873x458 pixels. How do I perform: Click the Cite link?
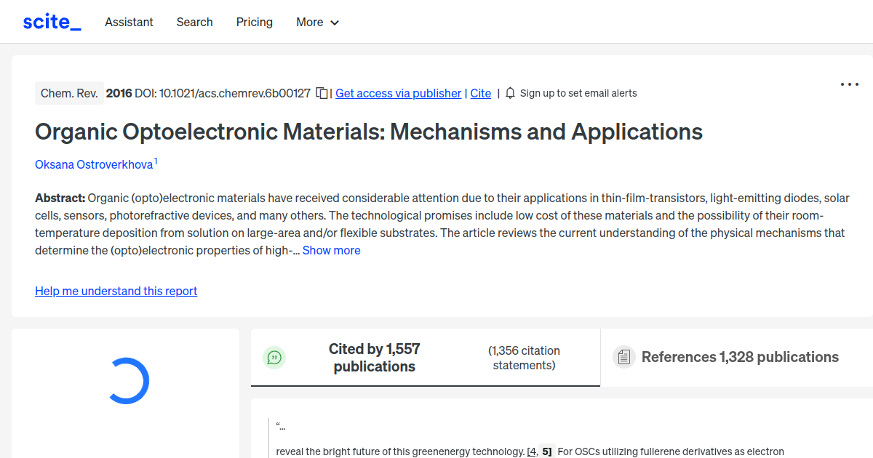click(480, 93)
